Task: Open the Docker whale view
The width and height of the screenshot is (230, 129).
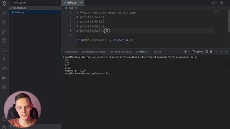Action: coord(4,77)
